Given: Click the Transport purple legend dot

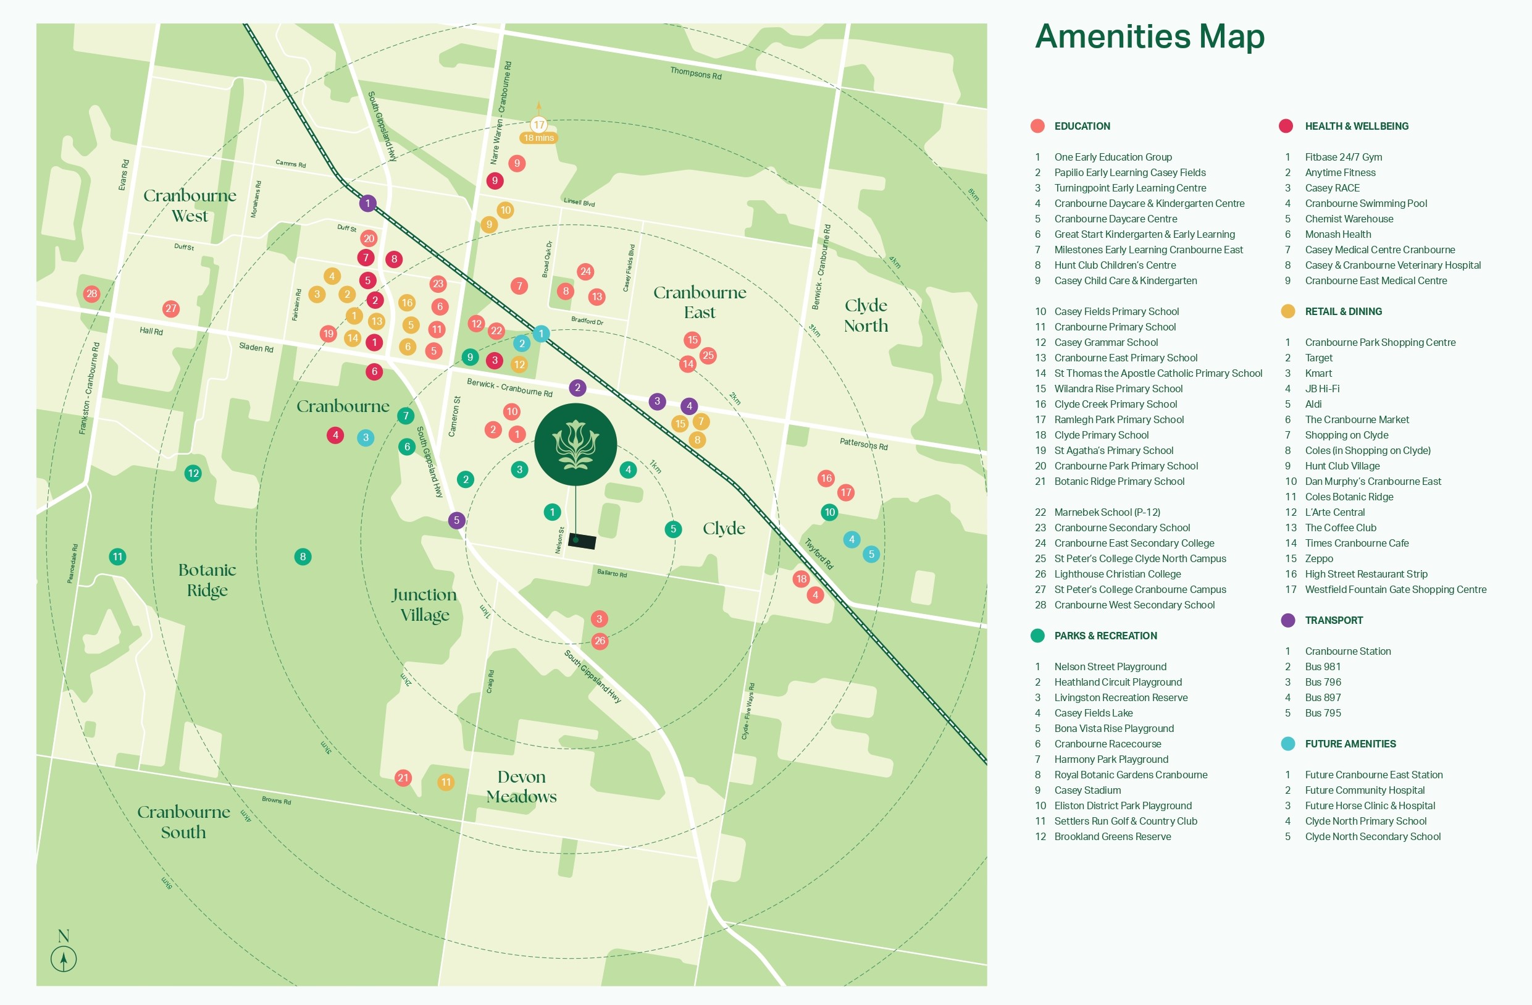Looking at the screenshot, I should pyautogui.click(x=1287, y=621).
